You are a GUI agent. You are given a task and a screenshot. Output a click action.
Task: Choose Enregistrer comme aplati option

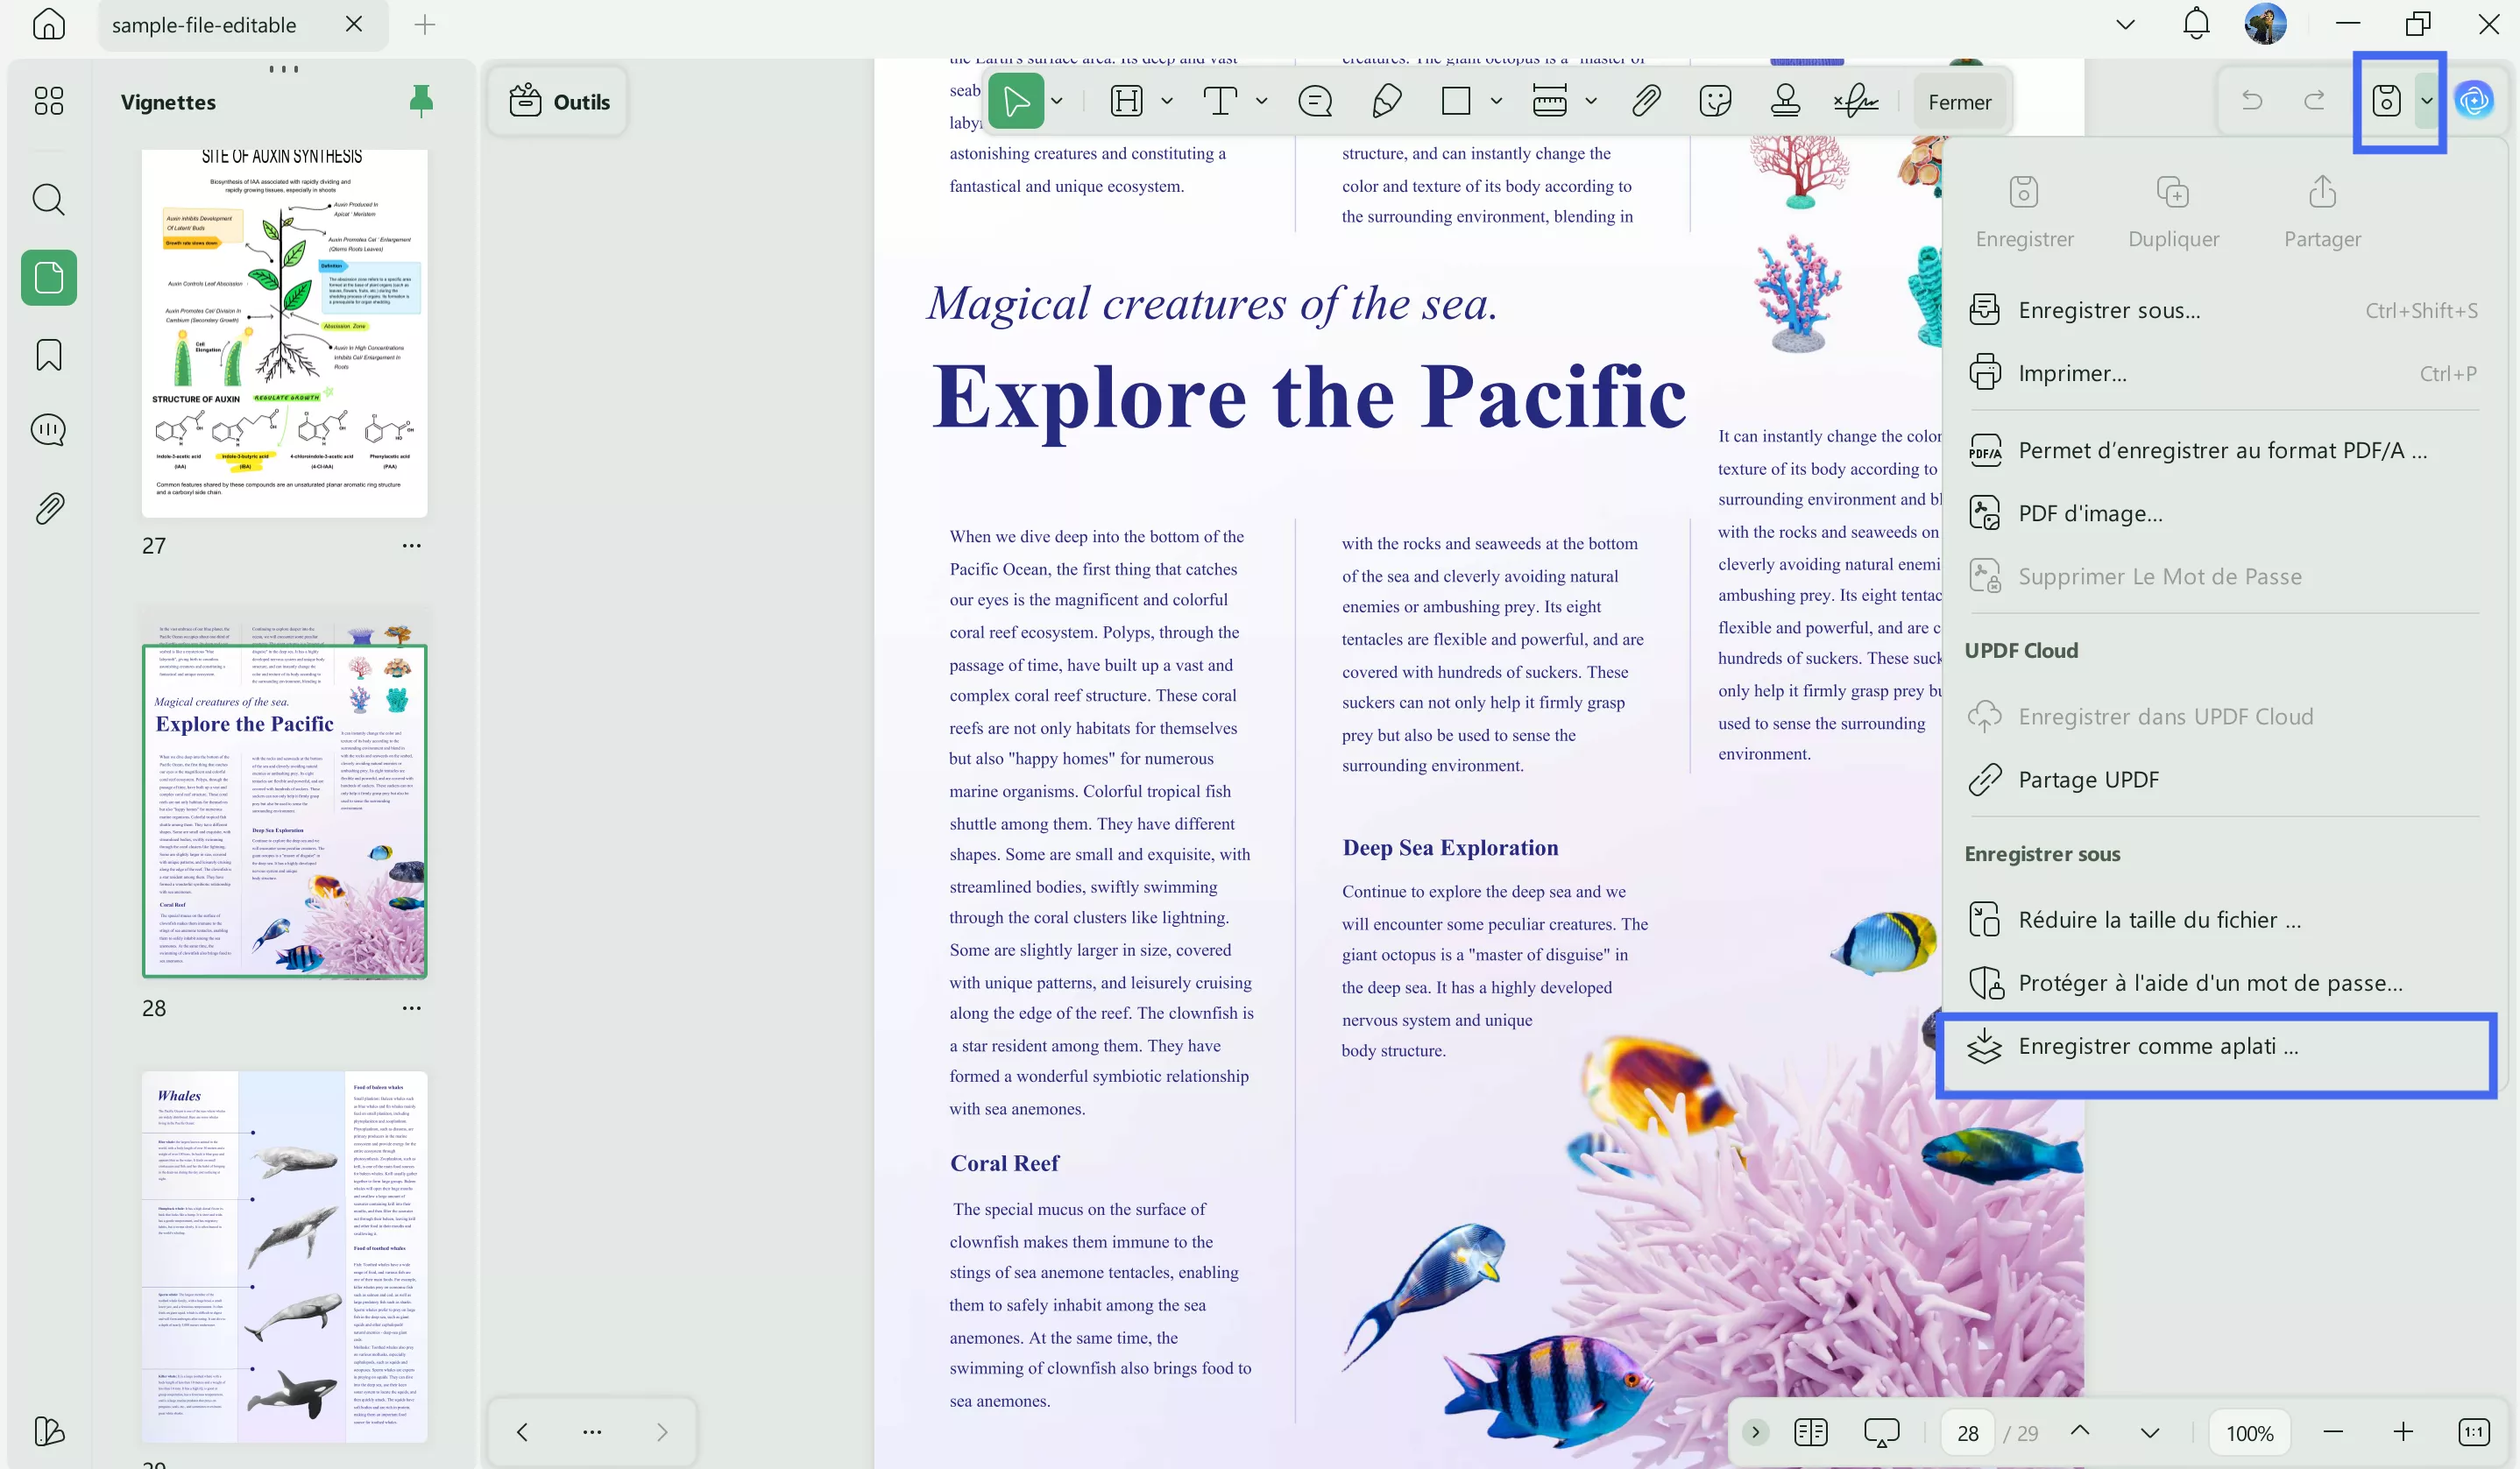[2224, 1046]
